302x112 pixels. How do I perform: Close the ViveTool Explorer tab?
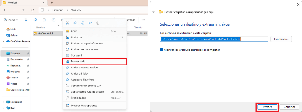[43, 3]
